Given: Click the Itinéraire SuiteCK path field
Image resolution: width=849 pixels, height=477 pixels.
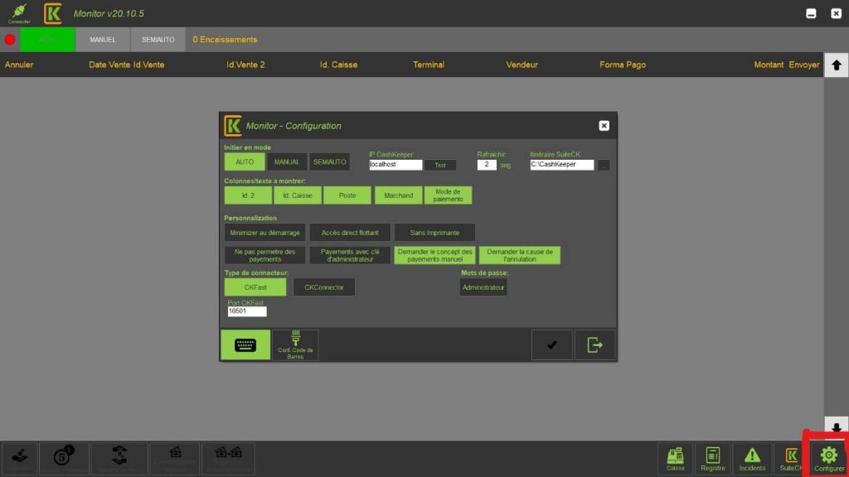Looking at the screenshot, I should [x=561, y=165].
